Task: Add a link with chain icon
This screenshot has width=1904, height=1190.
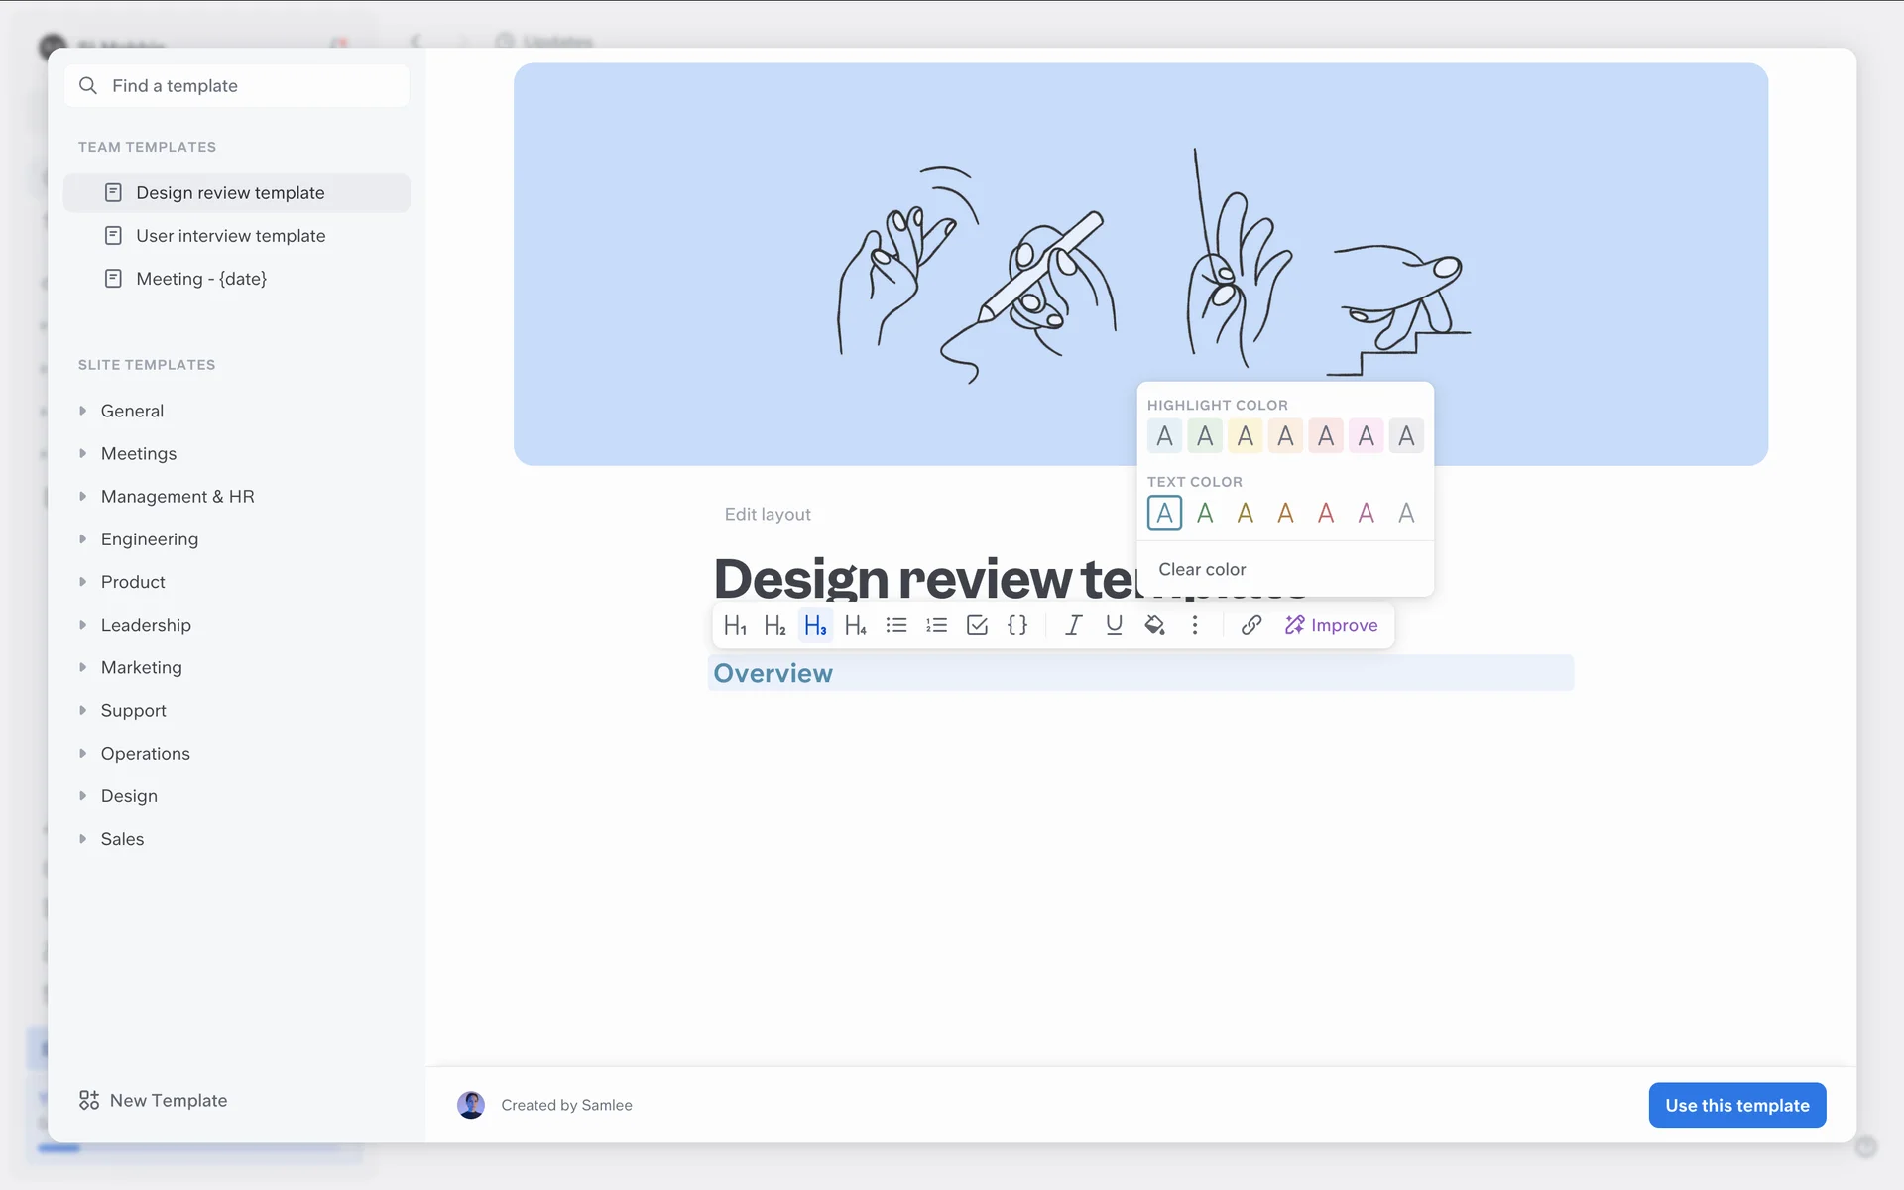Action: pos(1251,625)
